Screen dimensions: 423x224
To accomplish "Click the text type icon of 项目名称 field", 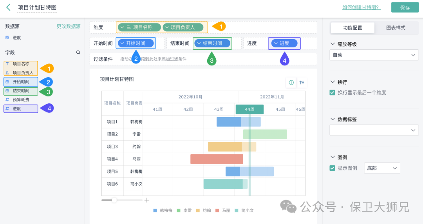I will pos(7,64).
